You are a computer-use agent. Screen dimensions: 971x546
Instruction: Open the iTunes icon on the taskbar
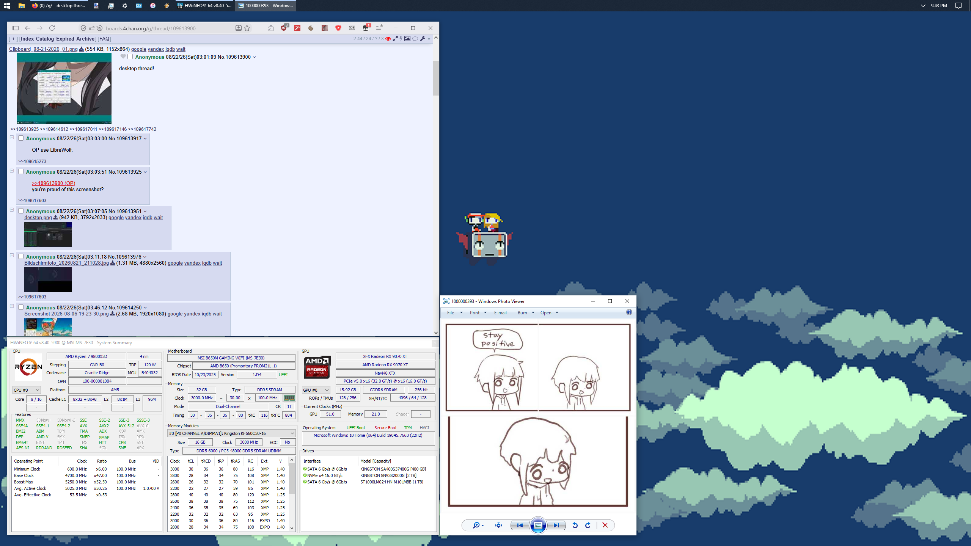coord(153,6)
